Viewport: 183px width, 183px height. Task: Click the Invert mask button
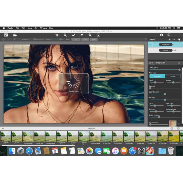tap(94, 40)
